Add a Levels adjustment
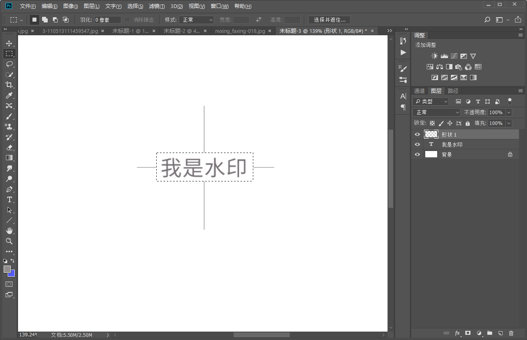The image size is (527, 340). click(444, 56)
